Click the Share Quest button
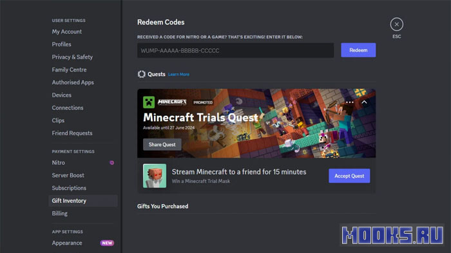This screenshot has width=451, height=253. click(162, 145)
